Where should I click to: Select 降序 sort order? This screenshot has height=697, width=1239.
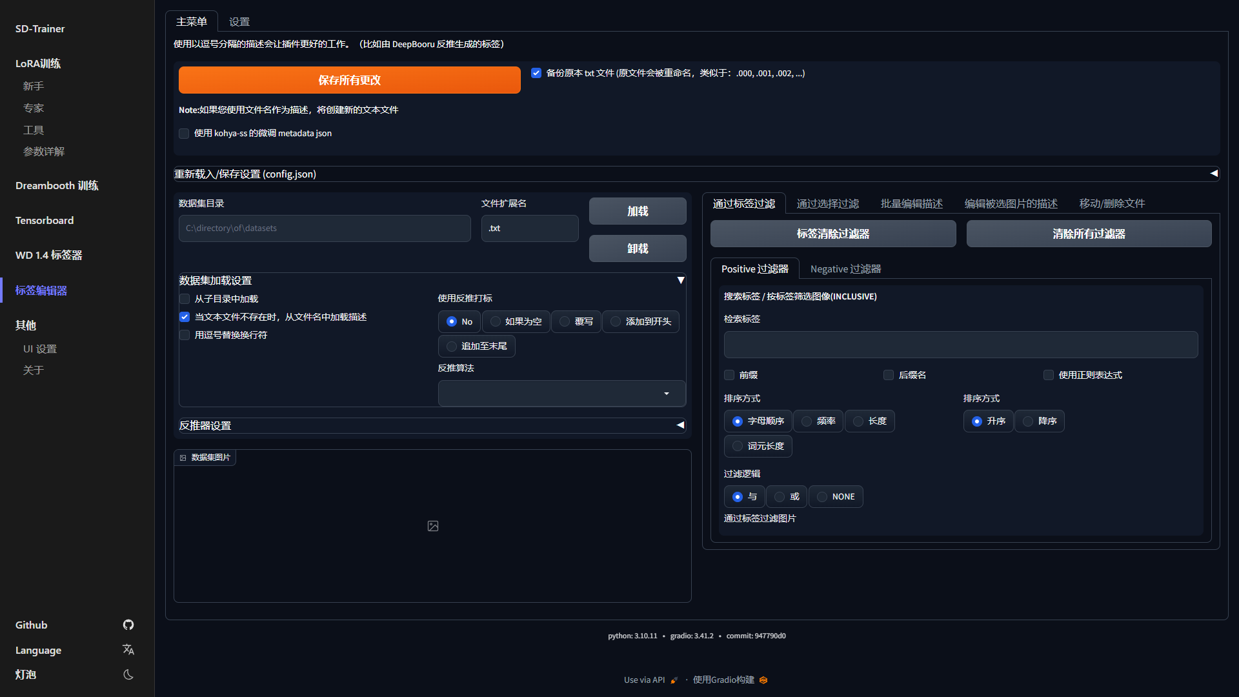1028,421
